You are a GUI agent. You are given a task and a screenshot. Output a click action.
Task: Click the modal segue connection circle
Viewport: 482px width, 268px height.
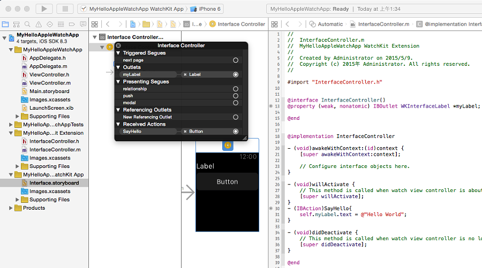click(236, 103)
